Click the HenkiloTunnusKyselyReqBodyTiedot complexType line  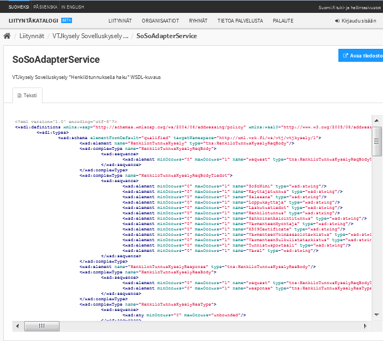tap(156, 176)
